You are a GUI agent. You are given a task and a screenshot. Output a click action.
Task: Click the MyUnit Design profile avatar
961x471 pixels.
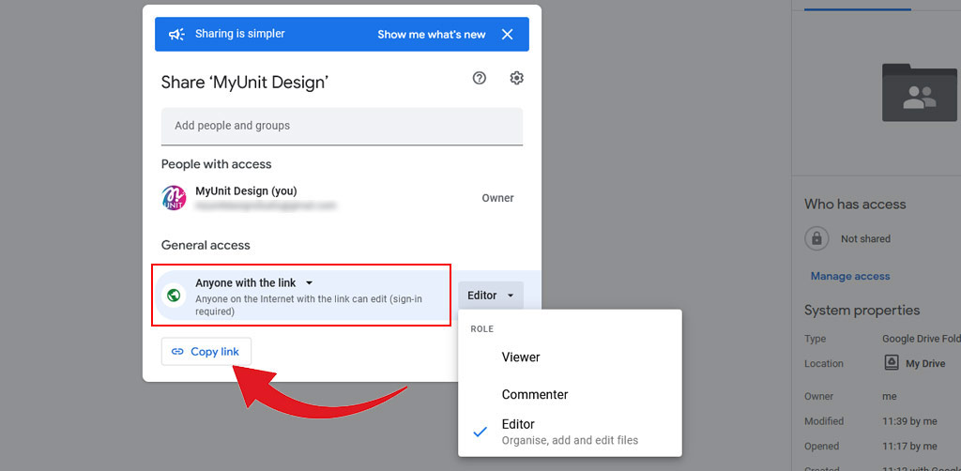click(x=174, y=198)
